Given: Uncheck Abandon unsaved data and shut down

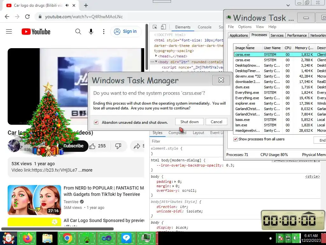Looking at the screenshot, I should click(x=96, y=122).
